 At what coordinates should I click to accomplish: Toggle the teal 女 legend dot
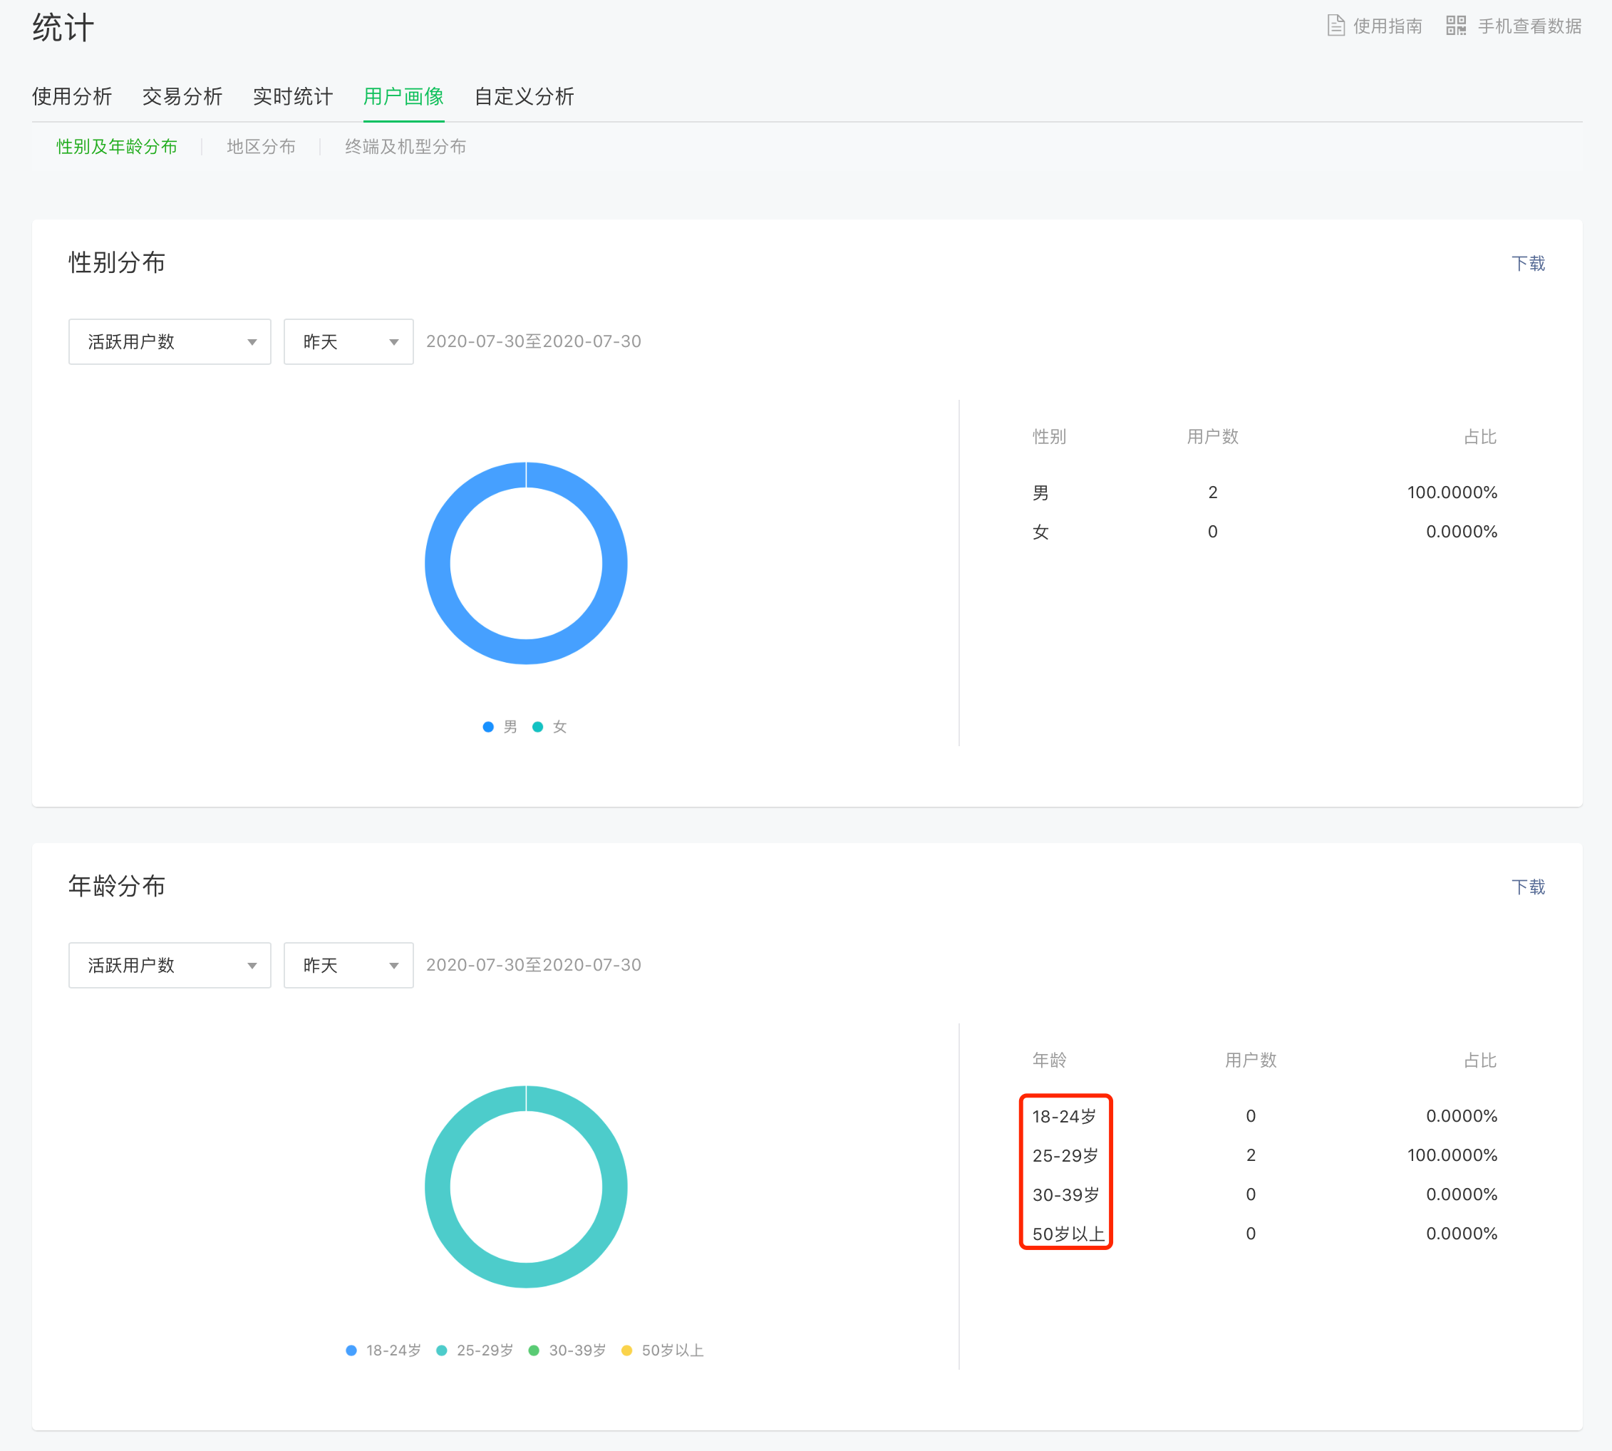click(x=537, y=726)
